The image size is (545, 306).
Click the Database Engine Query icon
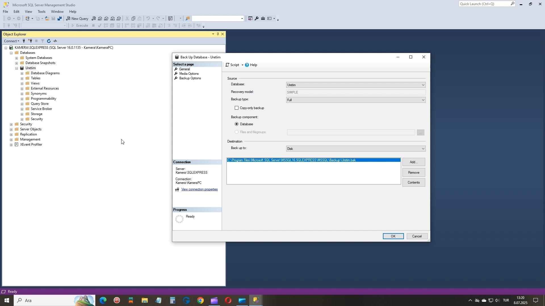click(x=94, y=18)
